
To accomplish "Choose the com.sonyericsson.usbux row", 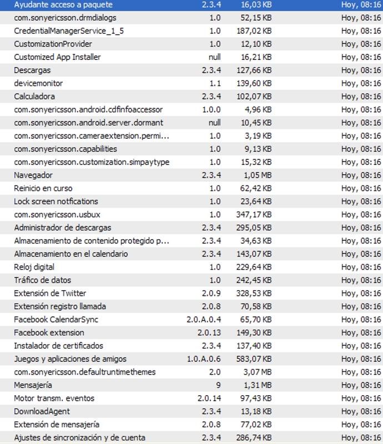I will [x=191, y=215].
